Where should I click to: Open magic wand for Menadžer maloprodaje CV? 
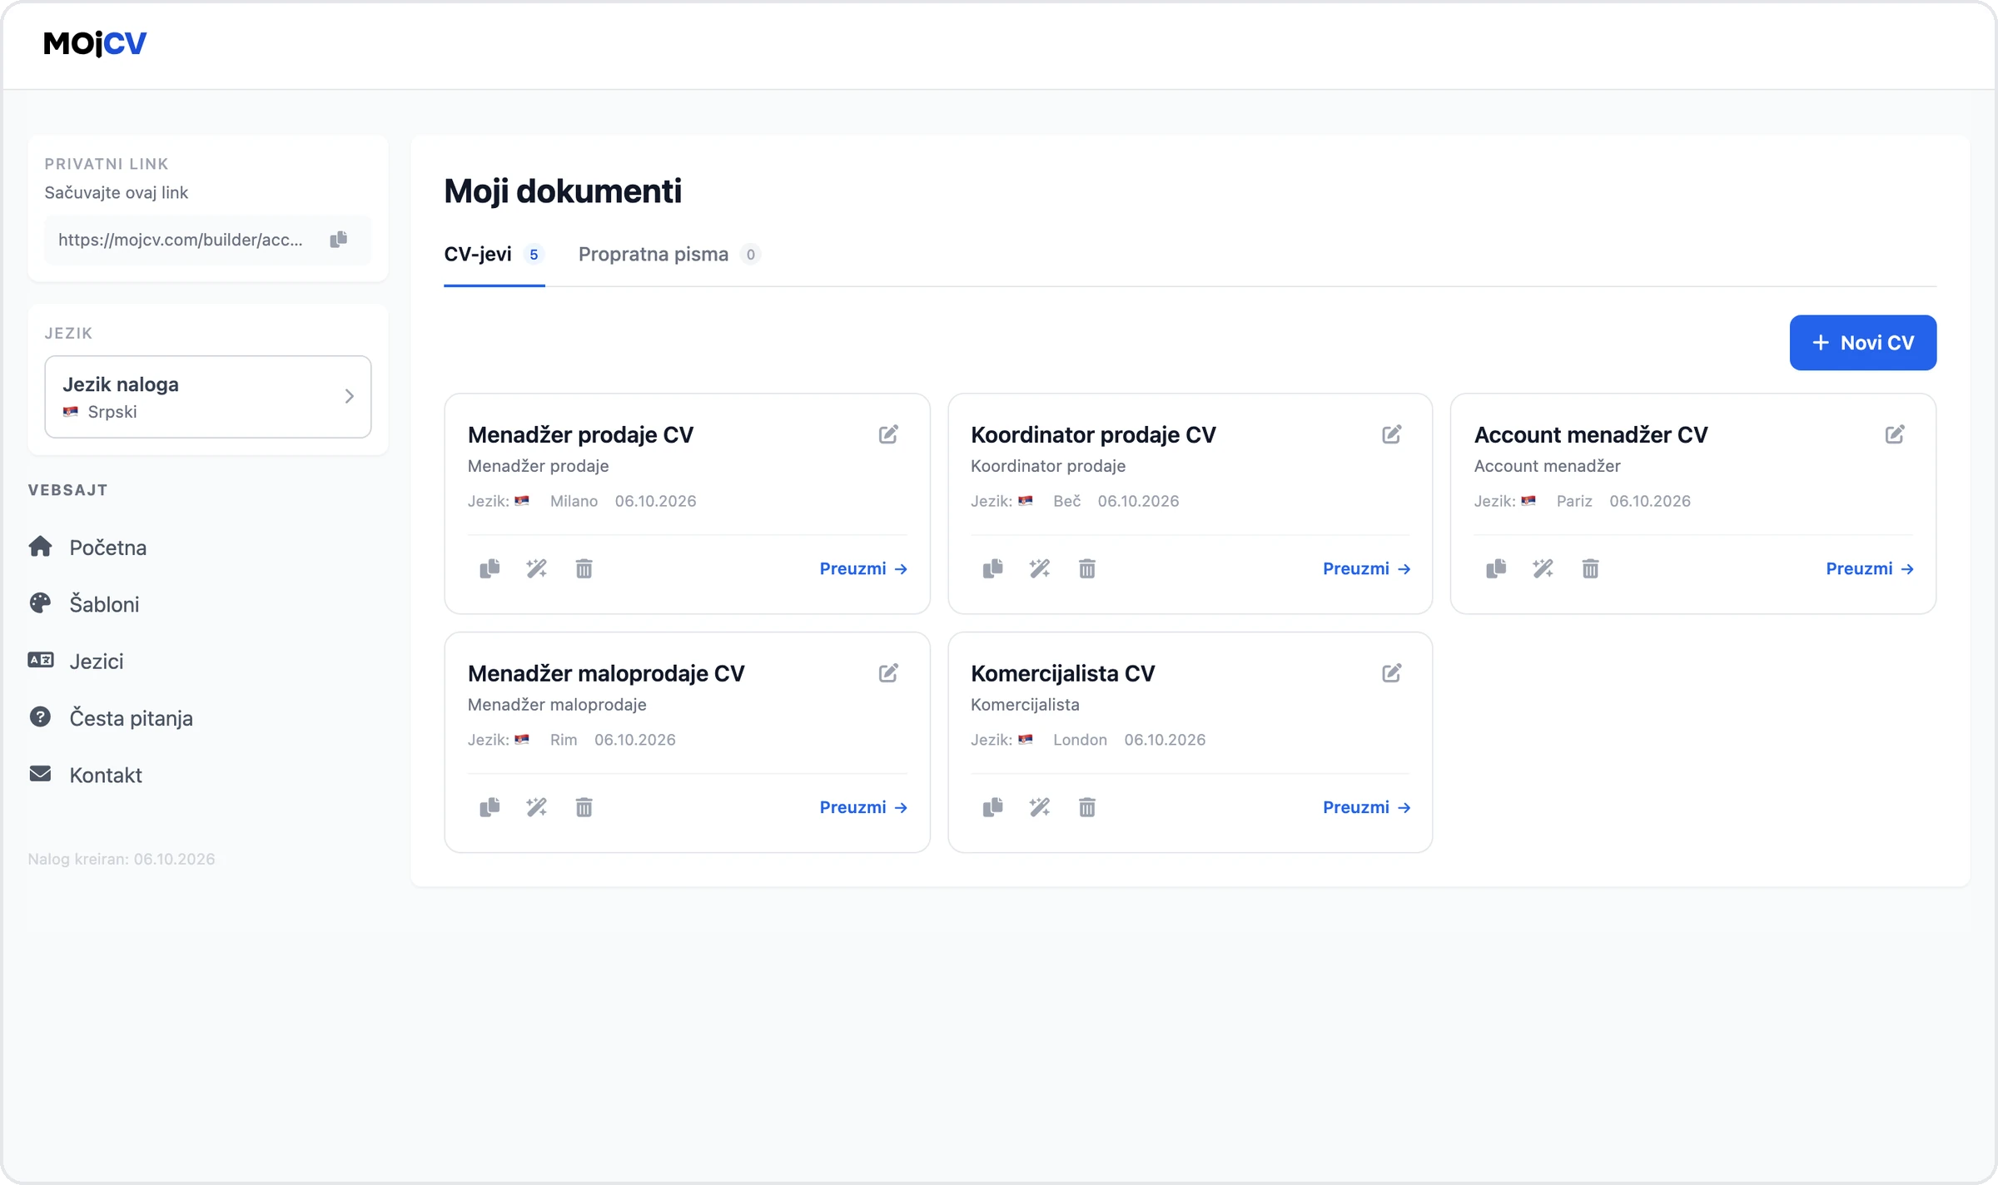(x=537, y=807)
